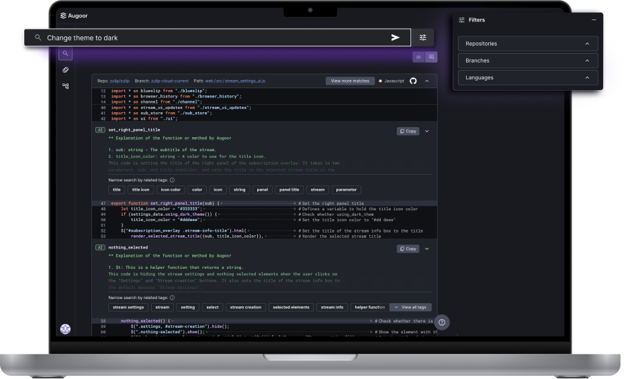Select the 'title' tag
The height and width of the screenshot is (379, 638).
tap(117, 189)
